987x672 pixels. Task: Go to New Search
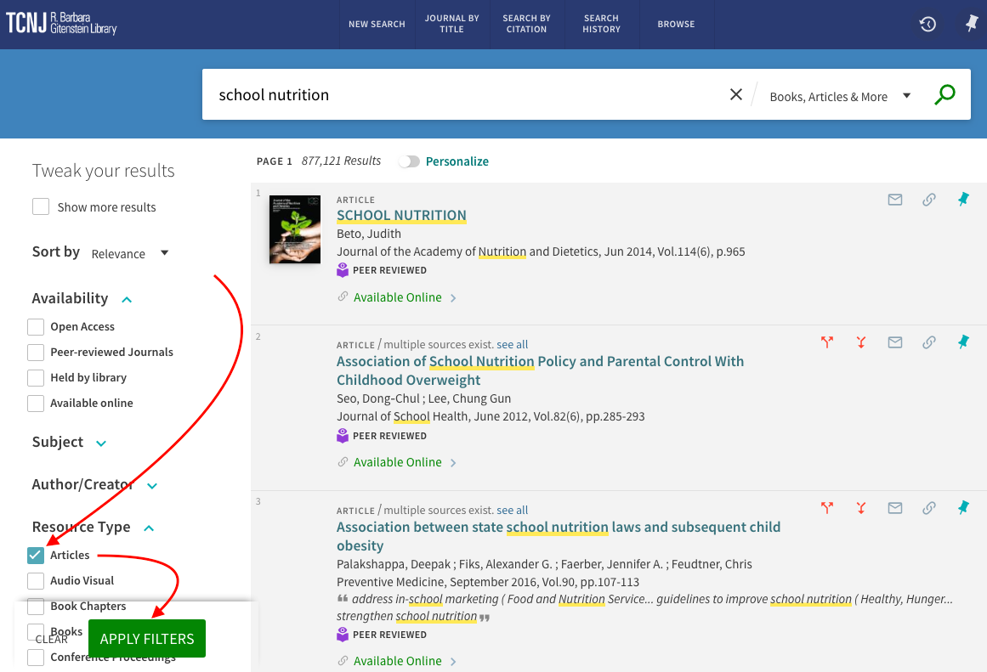377,24
